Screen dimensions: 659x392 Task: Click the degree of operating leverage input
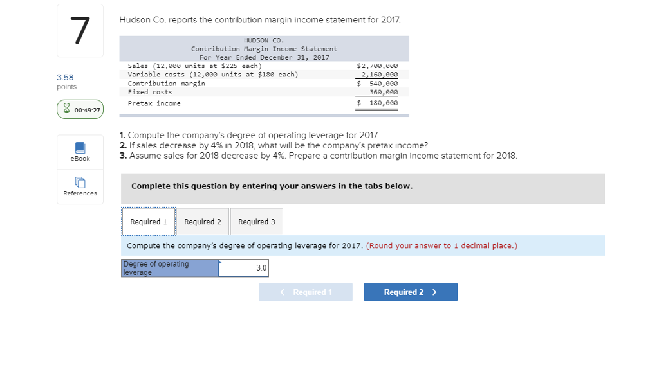[243, 268]
